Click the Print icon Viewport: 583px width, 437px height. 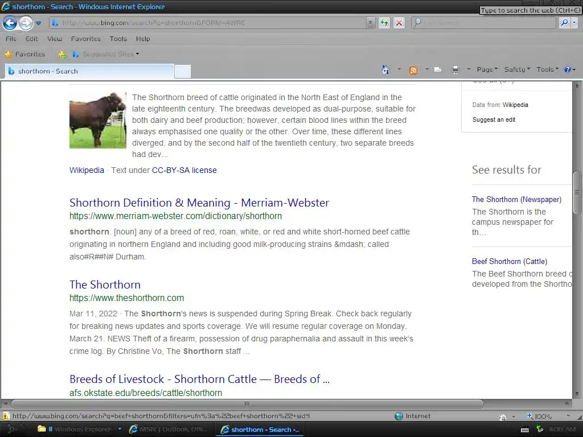pyautogui.click(x=455, y=70)
